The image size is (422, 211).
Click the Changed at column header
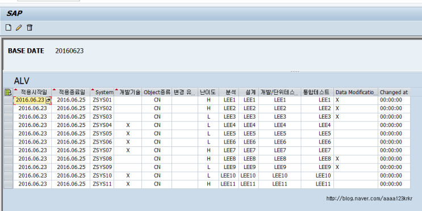coord(394,92)
